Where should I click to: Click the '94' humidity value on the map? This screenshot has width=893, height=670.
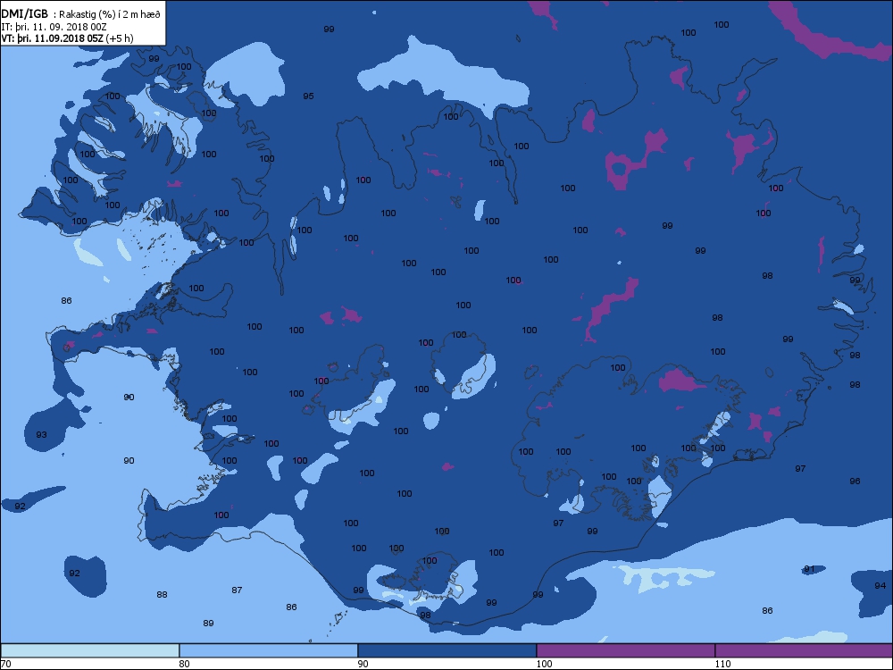(880, 585)
